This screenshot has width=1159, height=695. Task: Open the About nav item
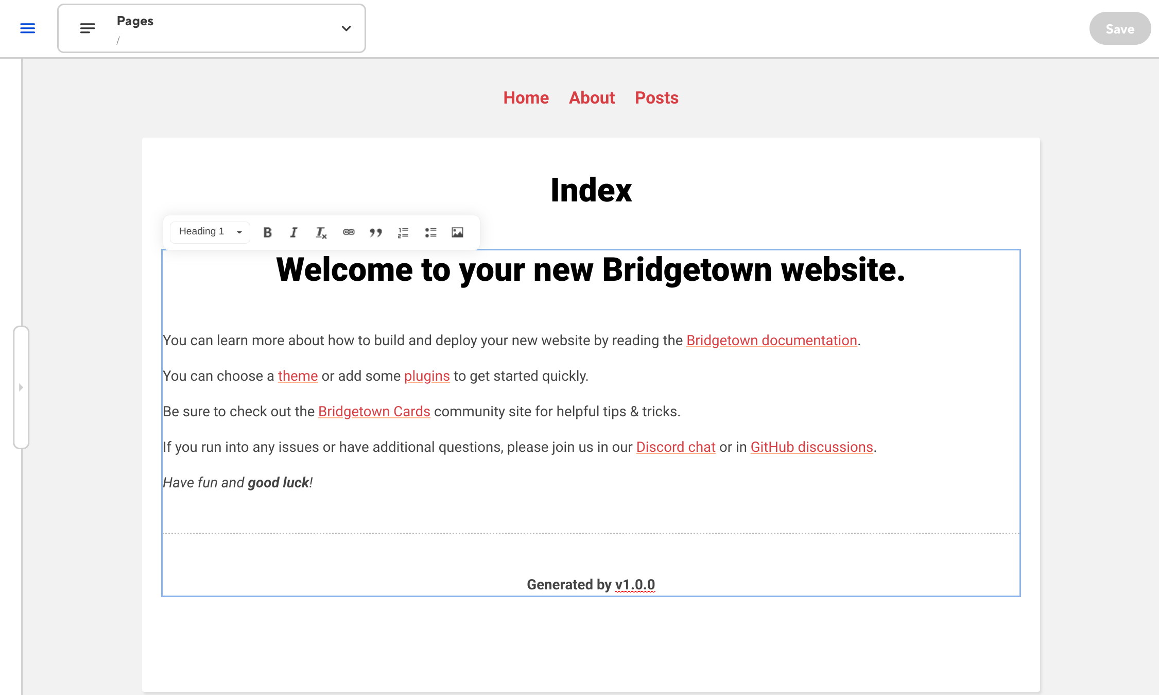[592, 98]
